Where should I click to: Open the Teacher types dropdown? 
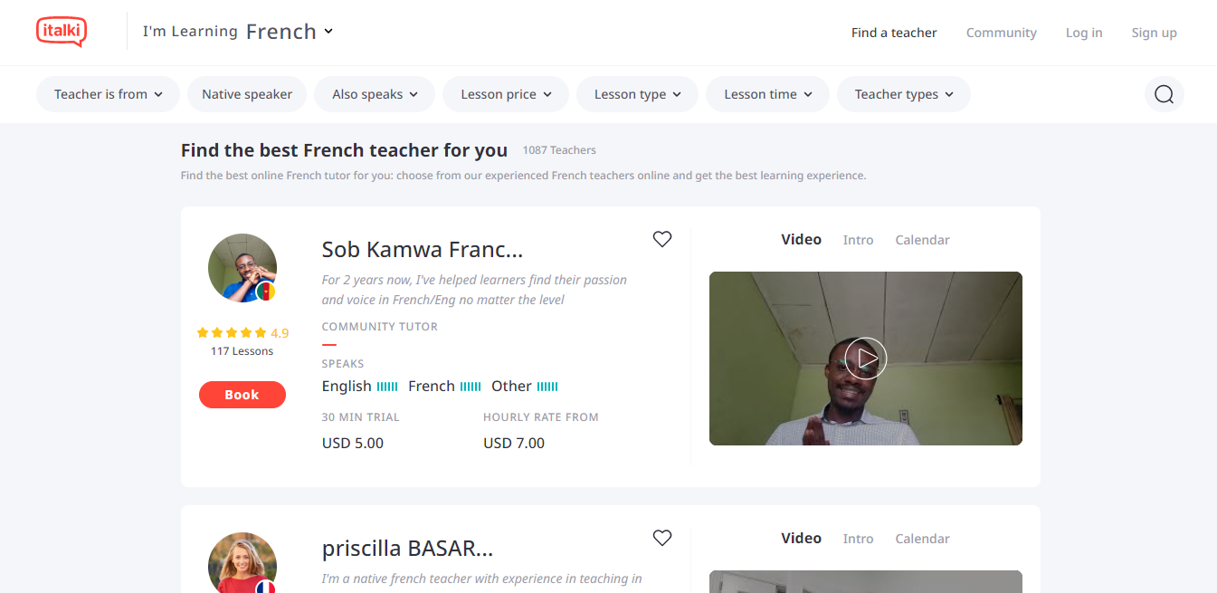[x=903, y=94]
